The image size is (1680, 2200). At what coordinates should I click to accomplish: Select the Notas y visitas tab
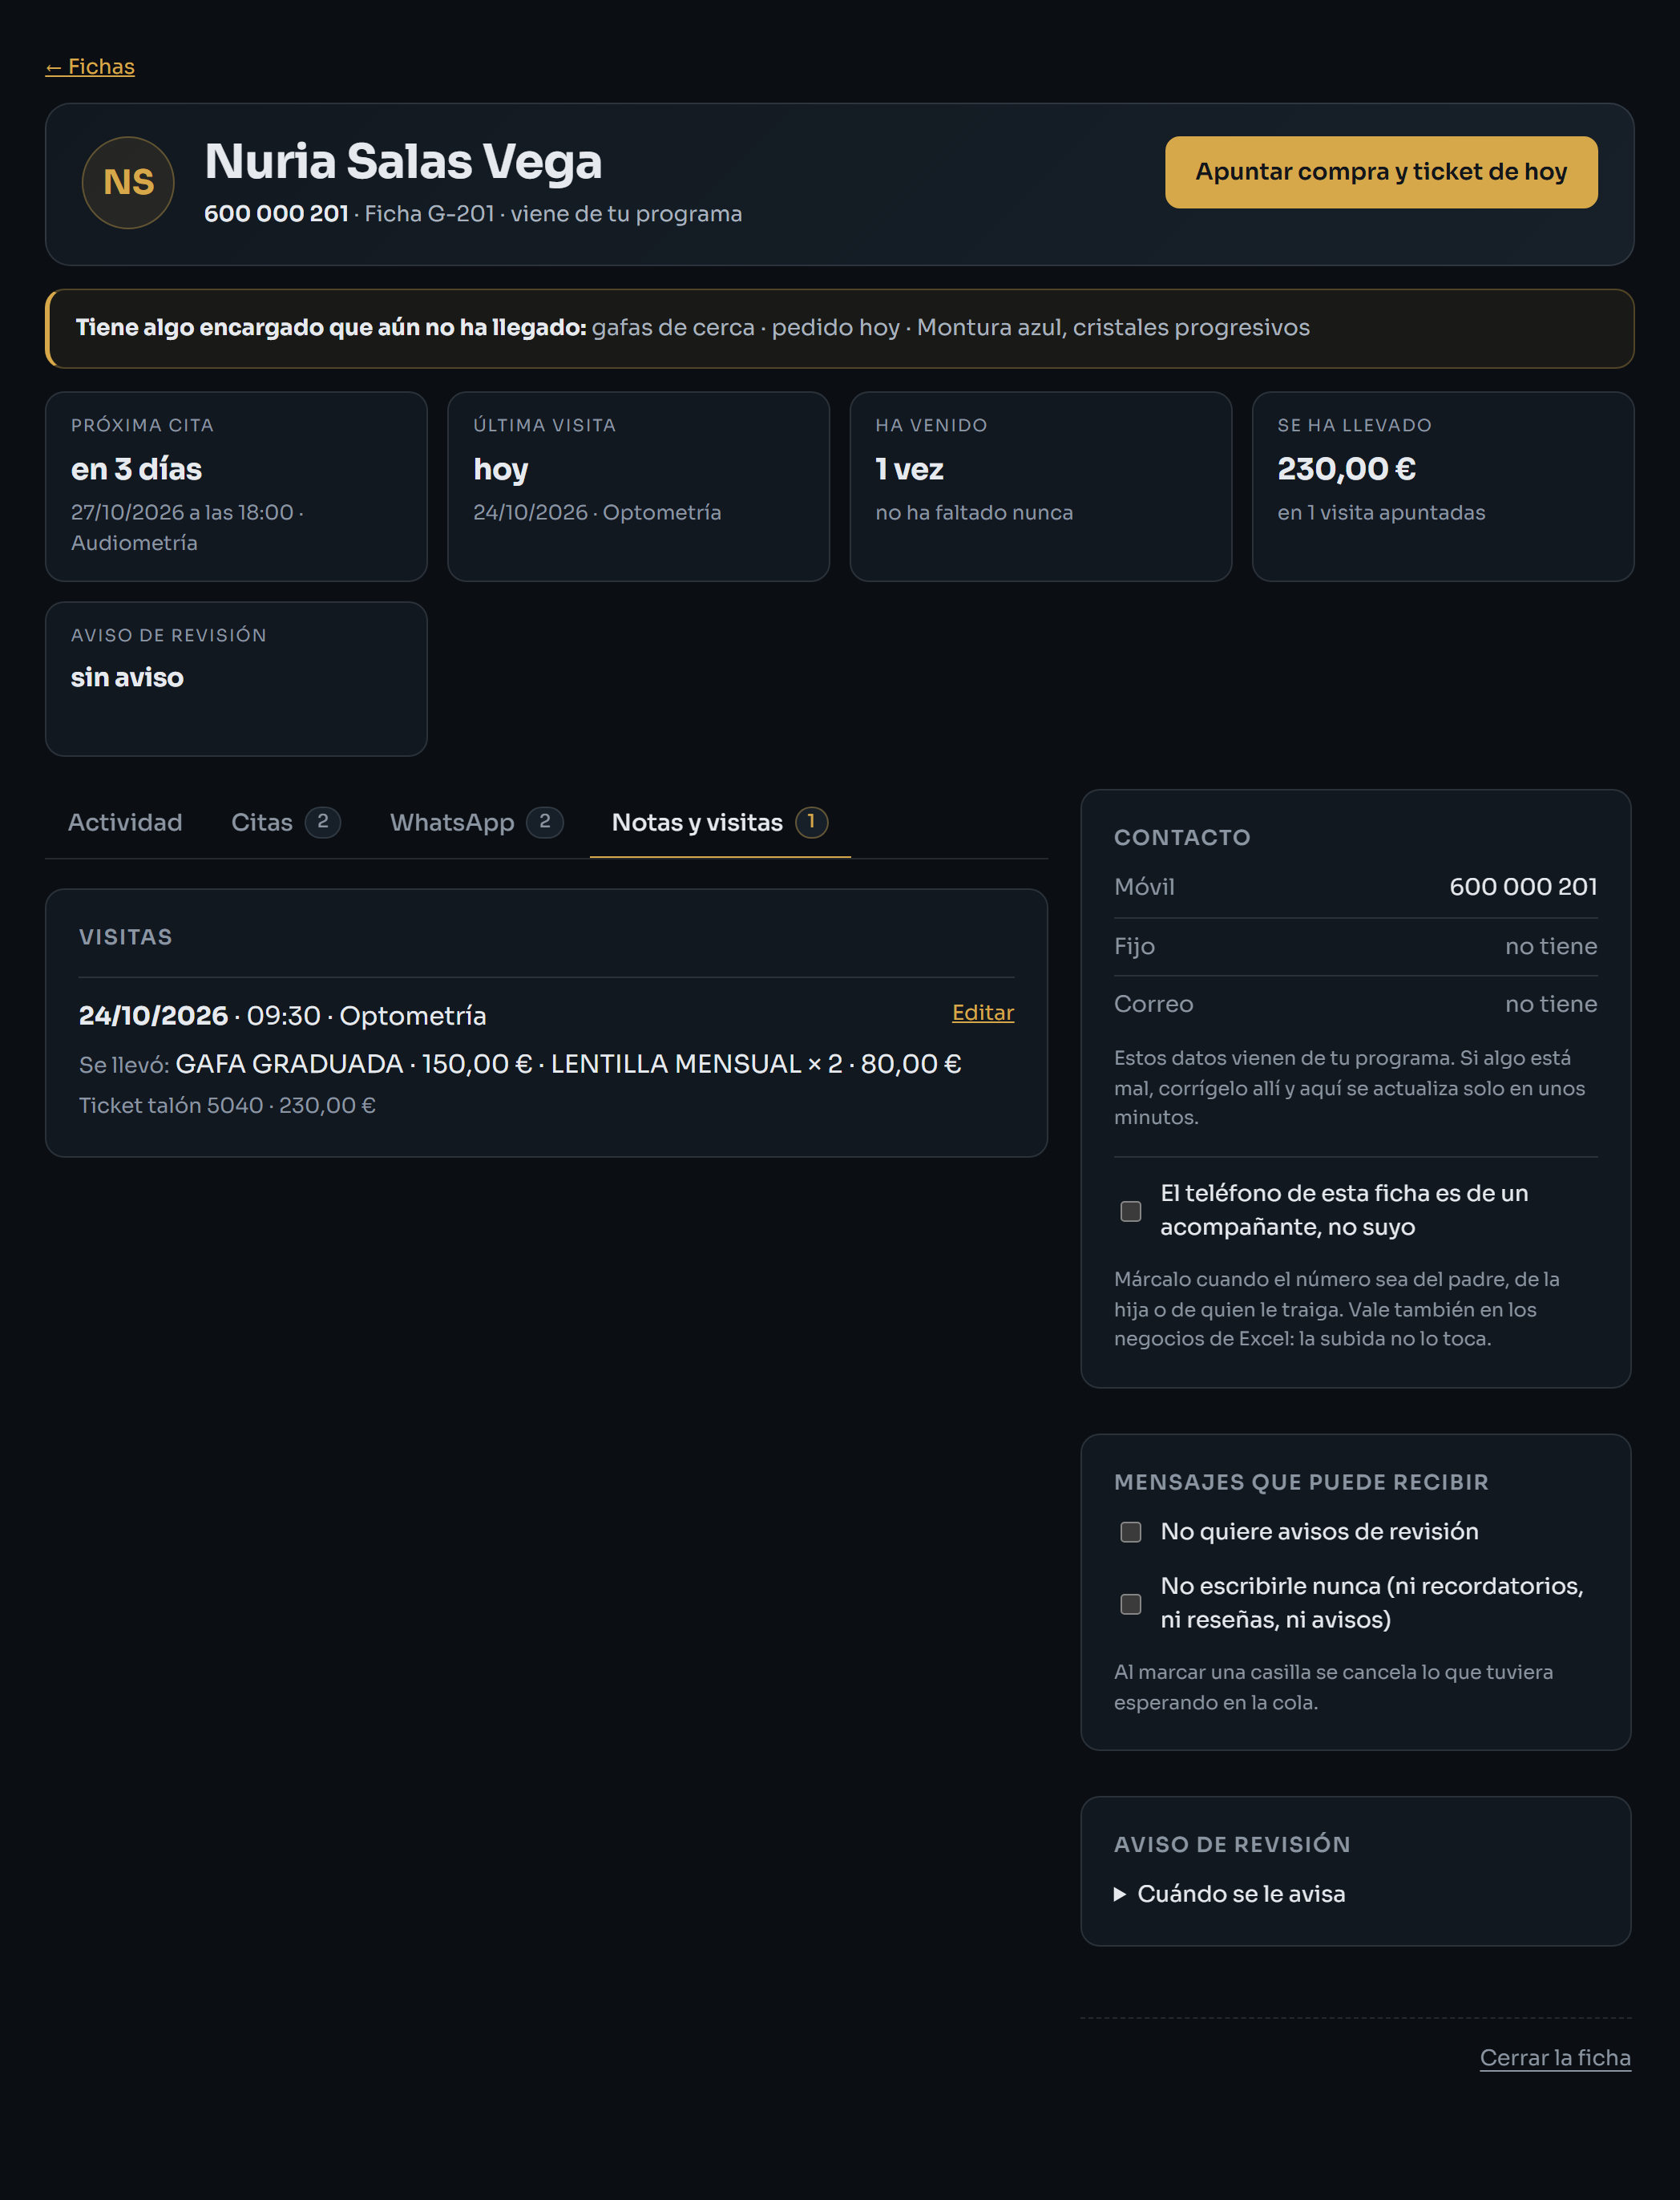720,822
